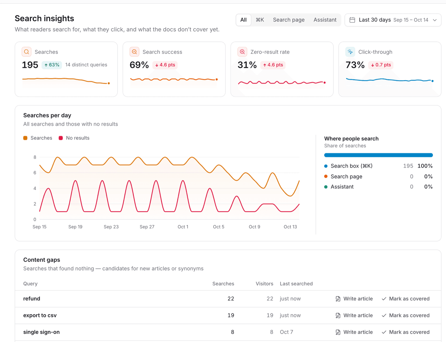Click the Visitors column header
Screen dimensions: 446x342
264,284
